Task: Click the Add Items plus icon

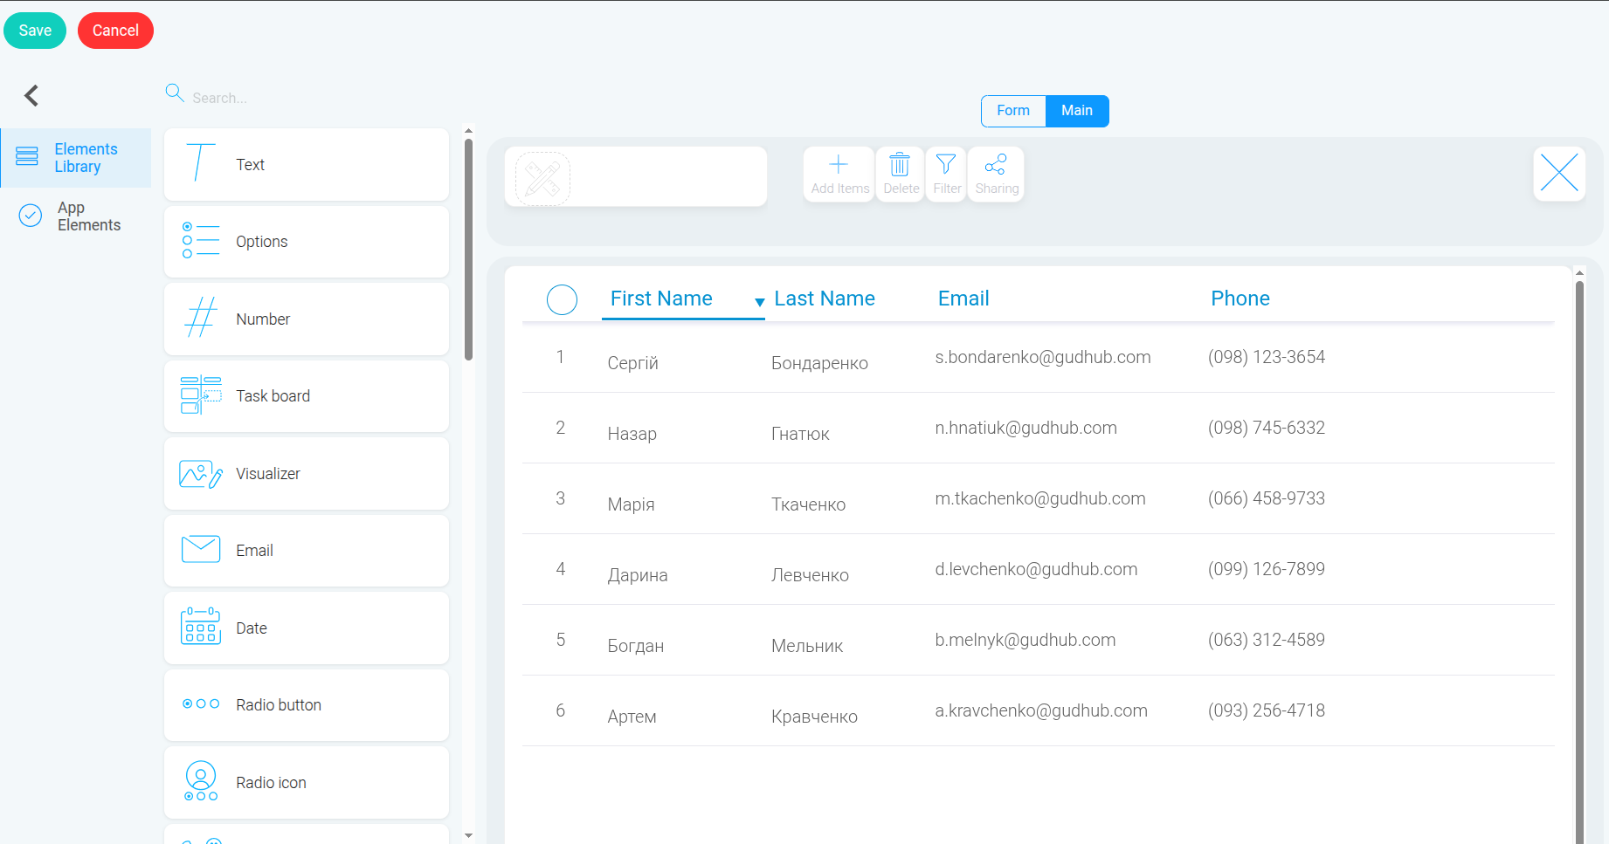Action: coord(839,164)
